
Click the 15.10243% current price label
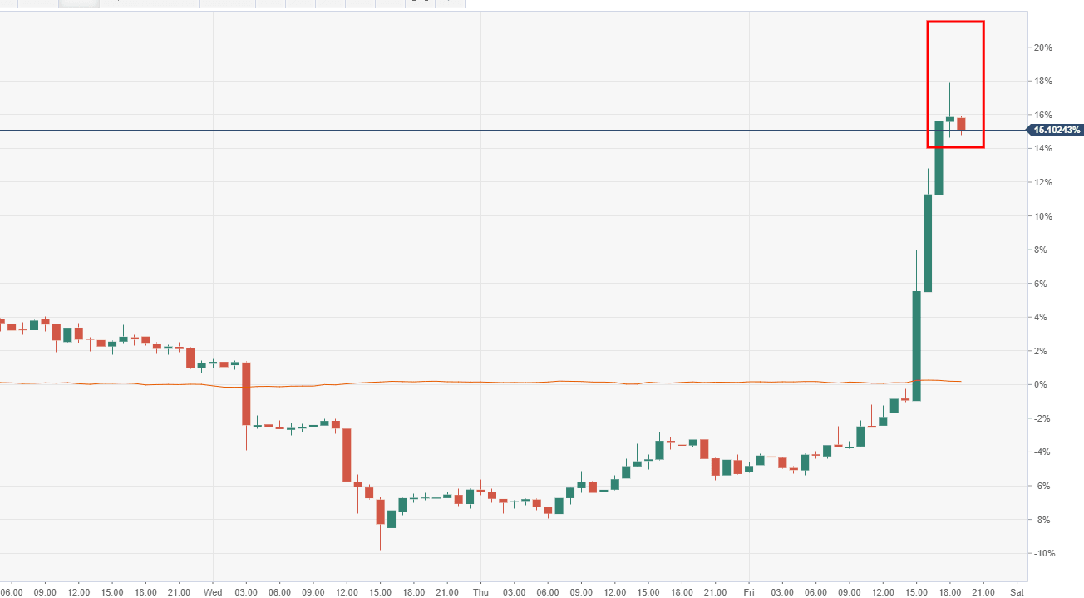(x=1057, y=130)
